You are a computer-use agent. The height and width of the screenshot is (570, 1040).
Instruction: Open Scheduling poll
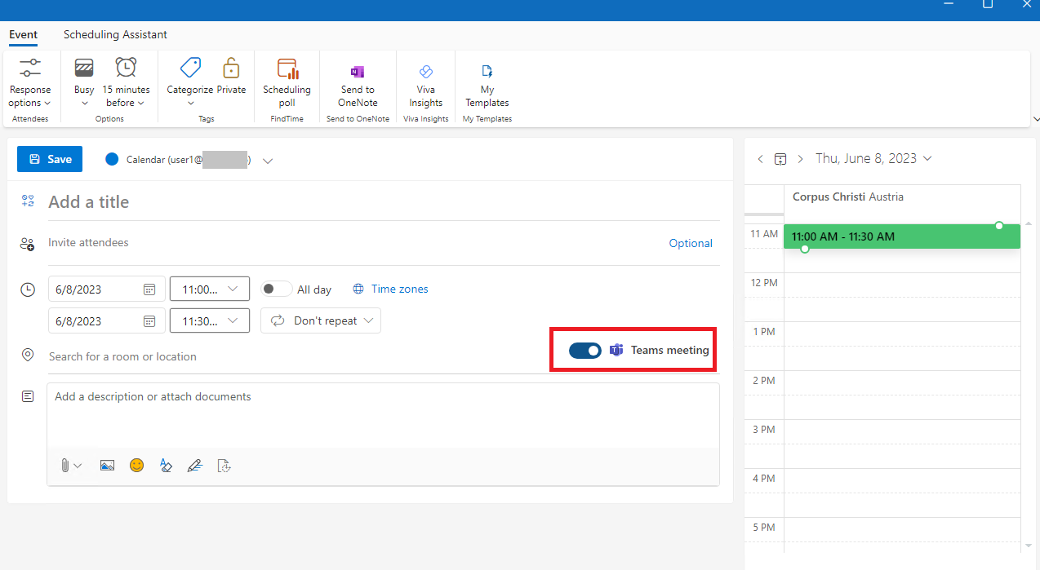coord(287,83)
